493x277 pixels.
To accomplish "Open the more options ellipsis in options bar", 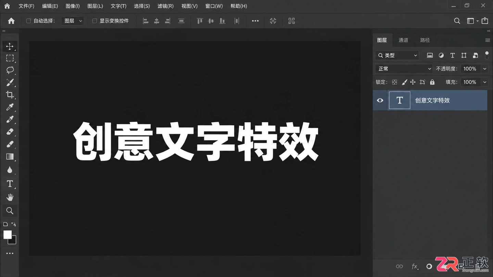I will click(255, 21).
